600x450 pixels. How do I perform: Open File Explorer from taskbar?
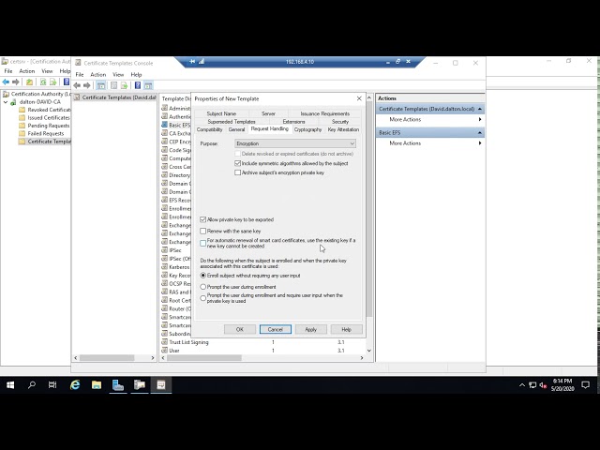[x=96, y=385]
